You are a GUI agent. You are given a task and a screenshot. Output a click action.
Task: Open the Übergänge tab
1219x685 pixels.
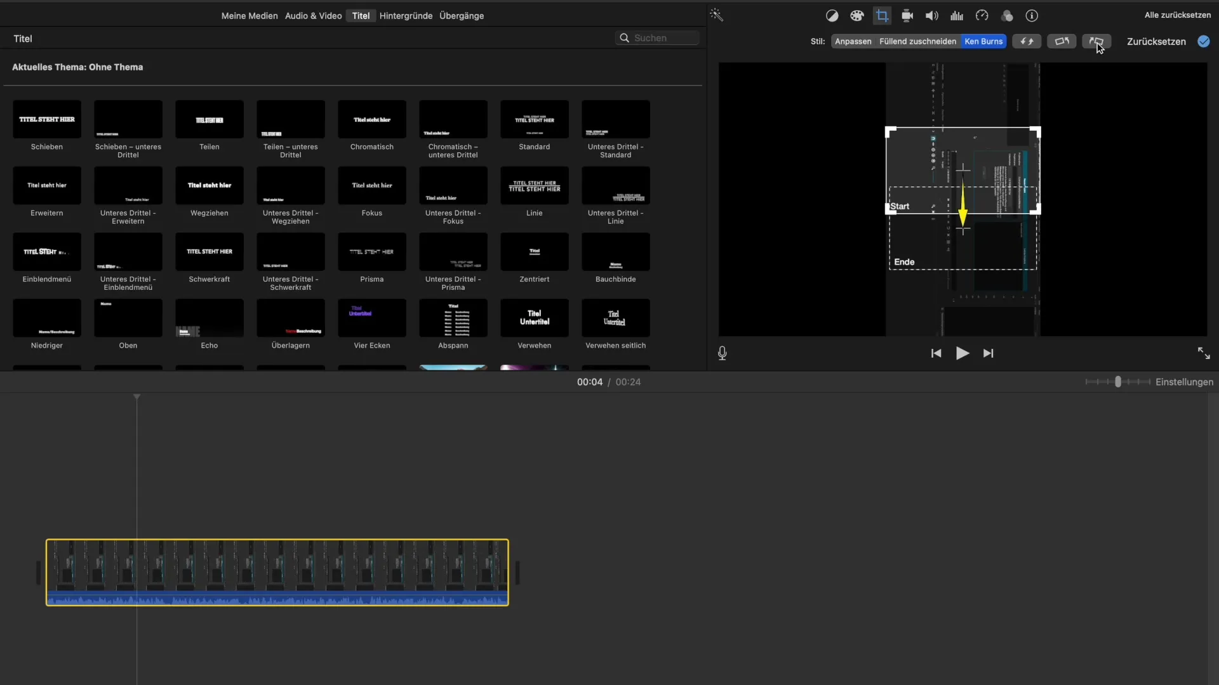coord(462,16)
